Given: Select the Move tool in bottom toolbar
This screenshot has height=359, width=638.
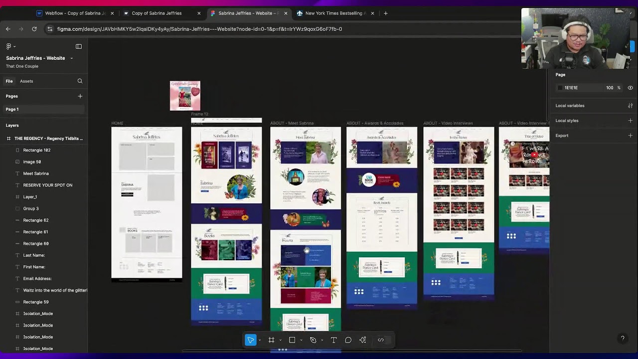Looking at the screenshot, I should (x=251, y=340).
